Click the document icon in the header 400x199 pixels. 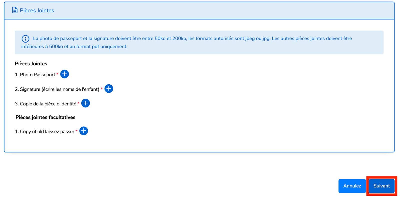point(15,10)
